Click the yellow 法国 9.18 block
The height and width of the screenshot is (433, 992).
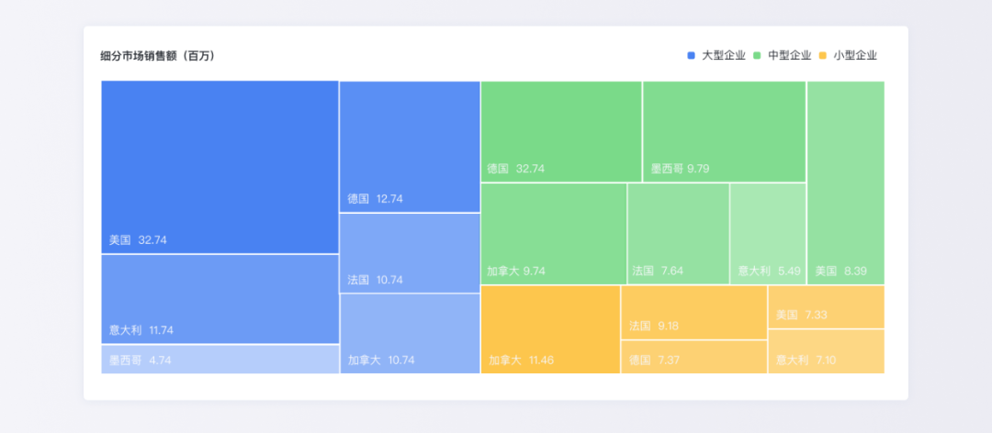pos(693,312)
